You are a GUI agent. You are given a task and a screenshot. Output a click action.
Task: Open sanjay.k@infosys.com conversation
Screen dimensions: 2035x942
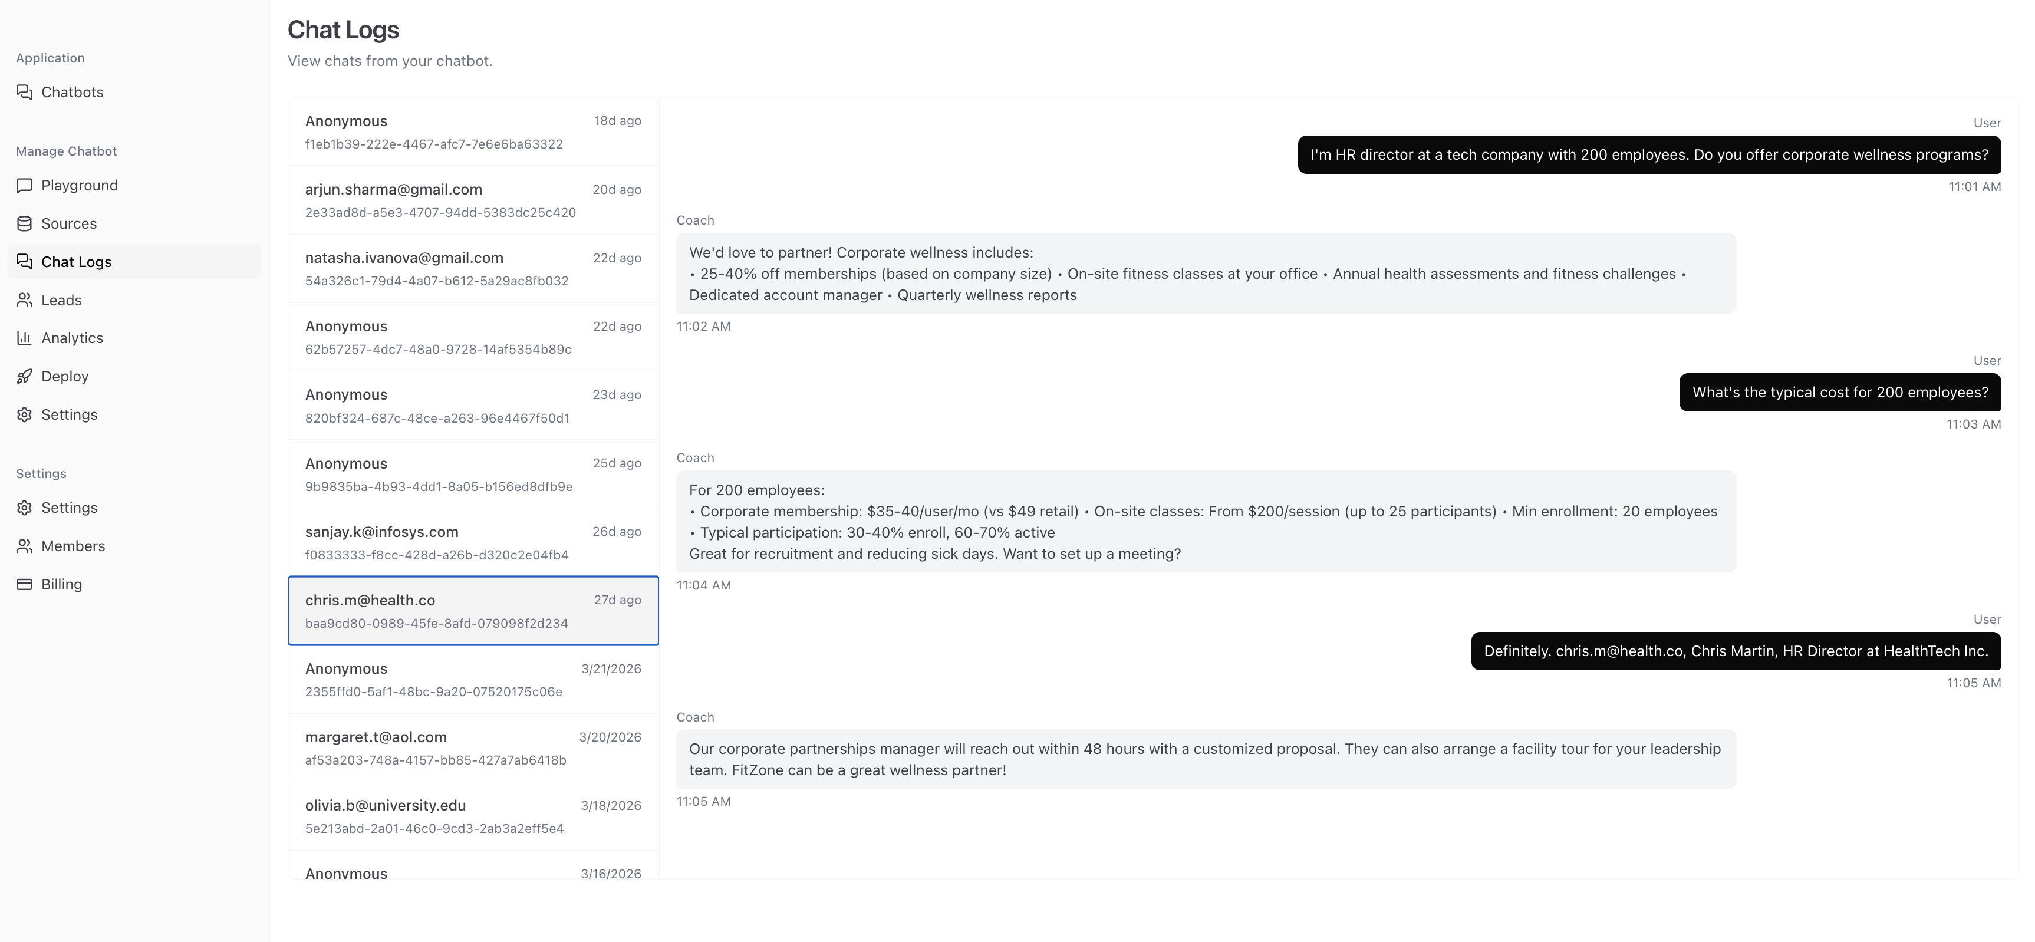[x=473, y=543]
